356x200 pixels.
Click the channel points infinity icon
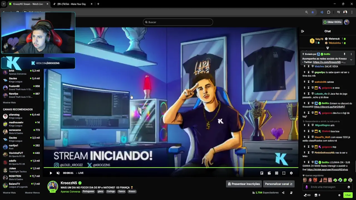[x=307, y=195]
